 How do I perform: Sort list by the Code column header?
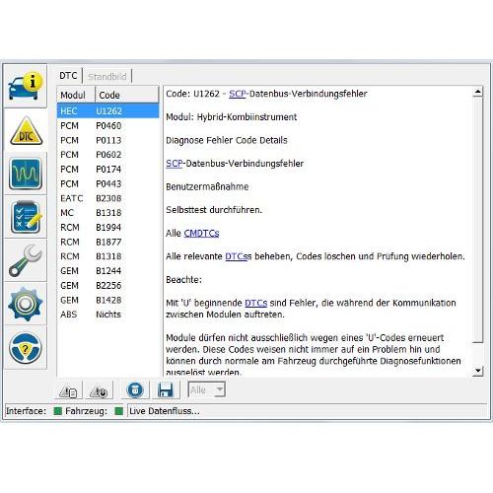coord(127,95)
